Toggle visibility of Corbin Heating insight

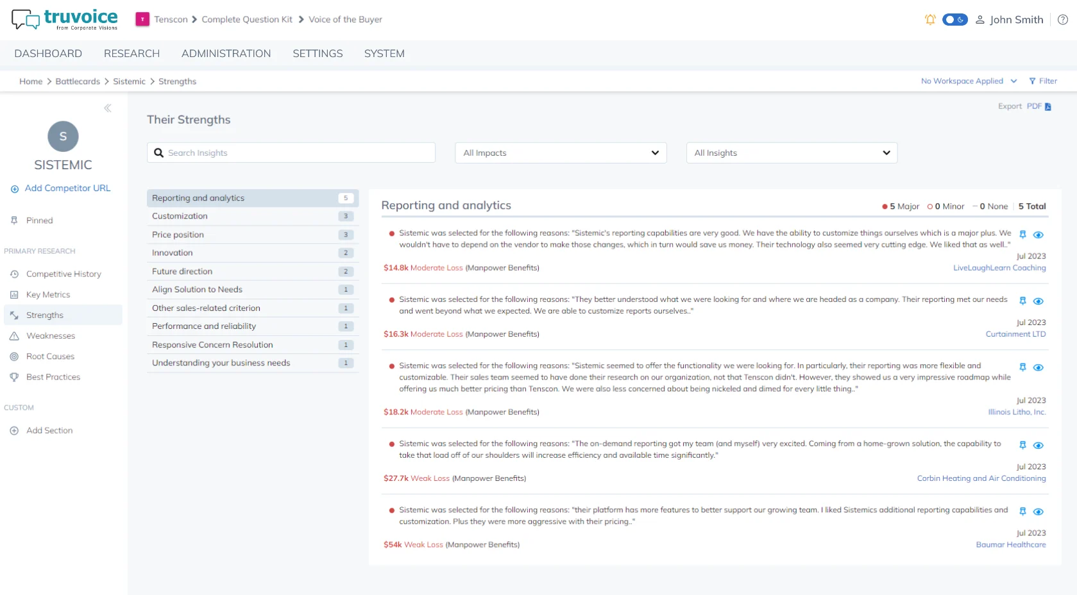(1039, 445)
